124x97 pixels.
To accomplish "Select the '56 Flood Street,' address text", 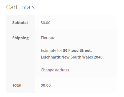I will pos(77,51).
